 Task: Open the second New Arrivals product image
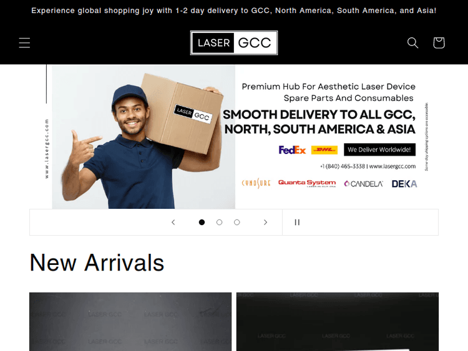[338, 322]
